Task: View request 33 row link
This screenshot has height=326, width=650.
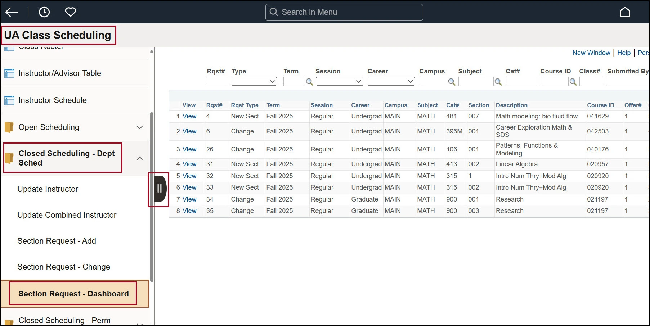Action: (x=189, y=187)
